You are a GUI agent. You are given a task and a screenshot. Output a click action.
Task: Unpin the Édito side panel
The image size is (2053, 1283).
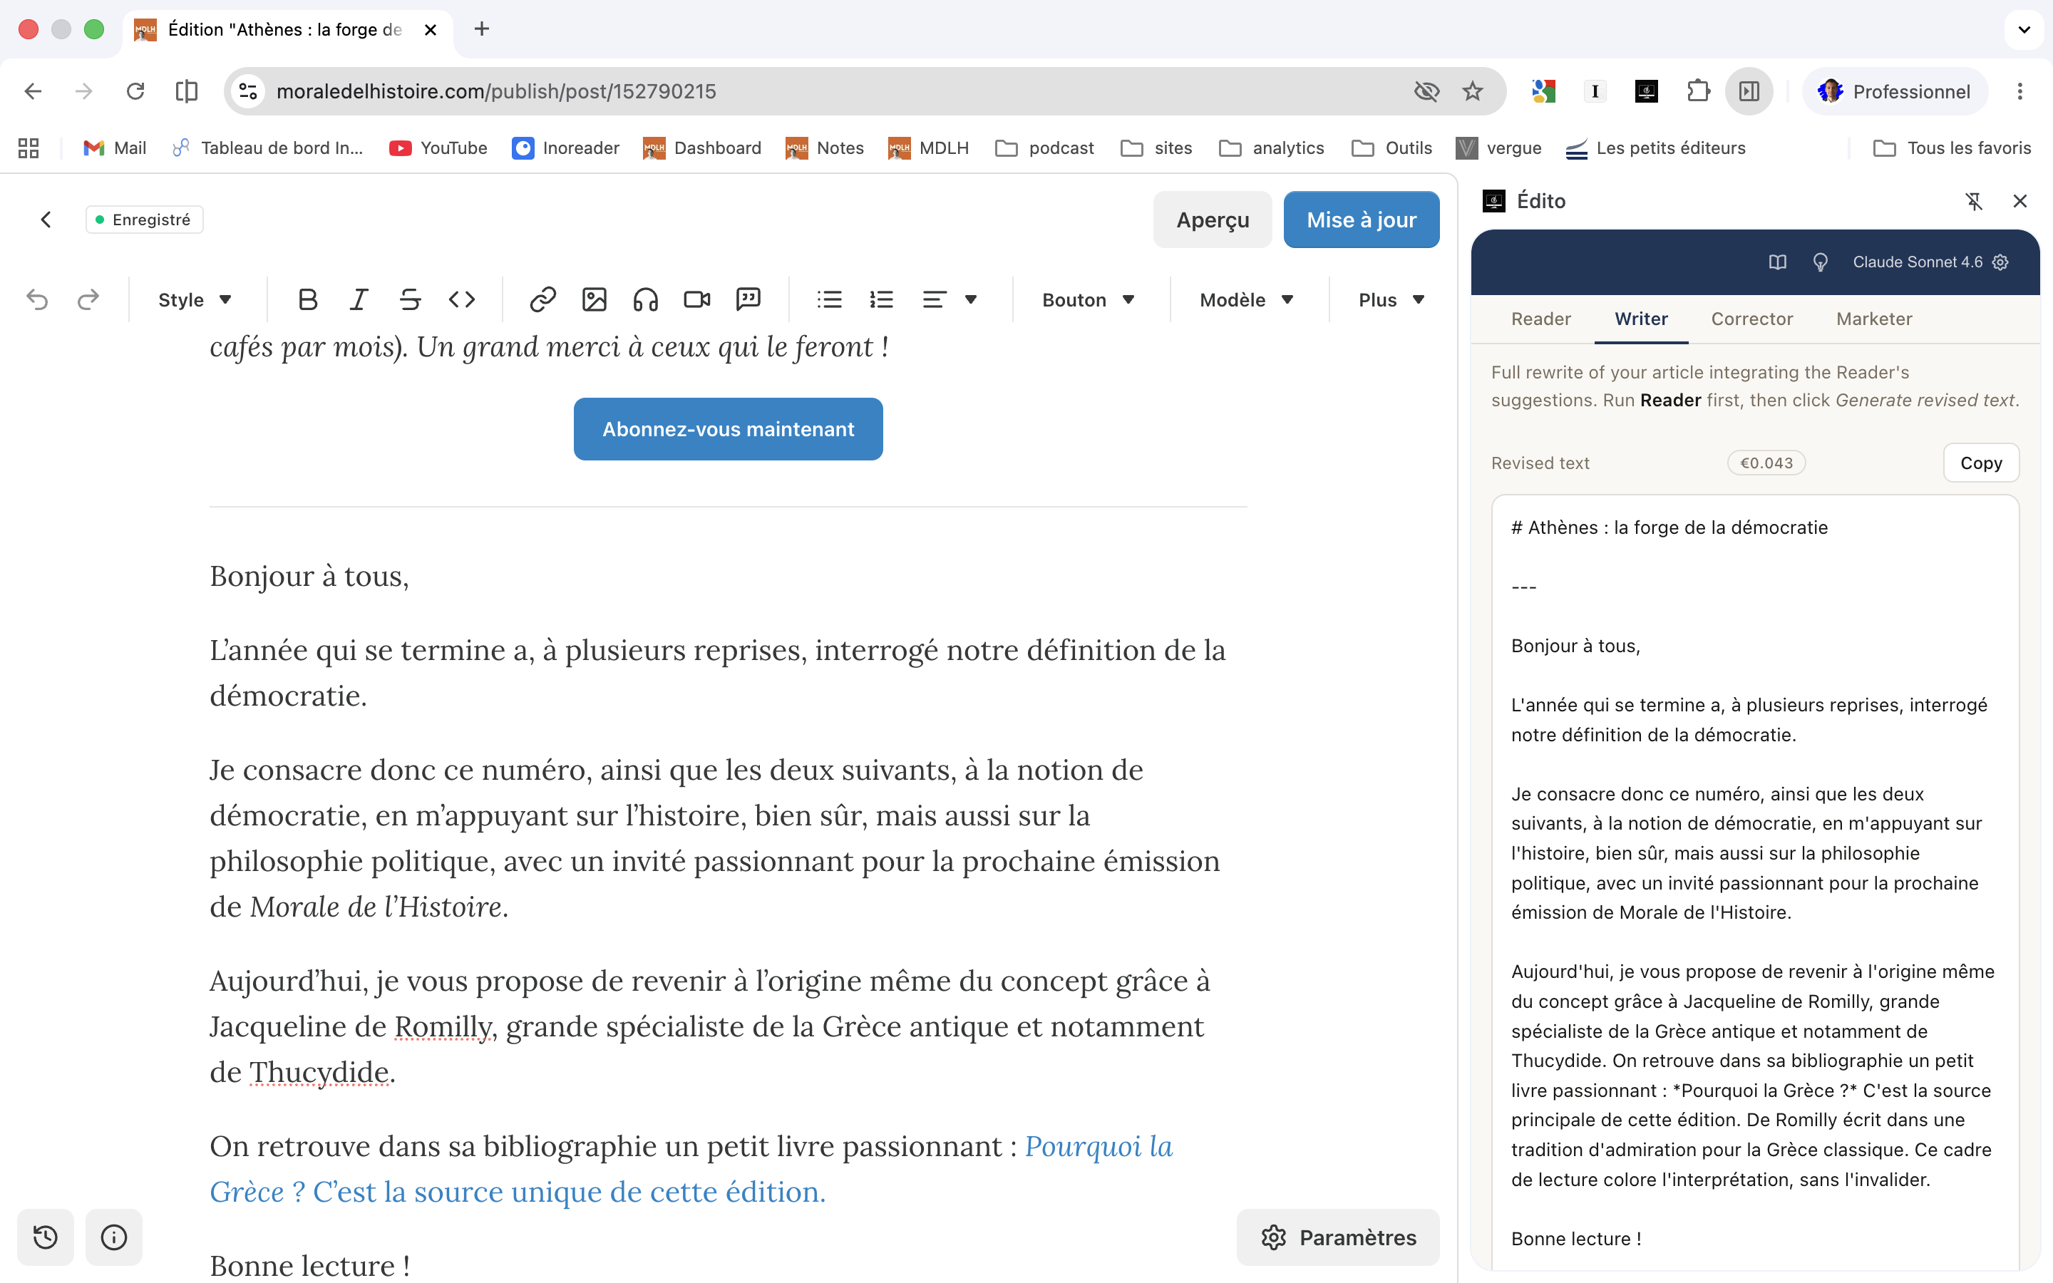tap(1974, 201)
